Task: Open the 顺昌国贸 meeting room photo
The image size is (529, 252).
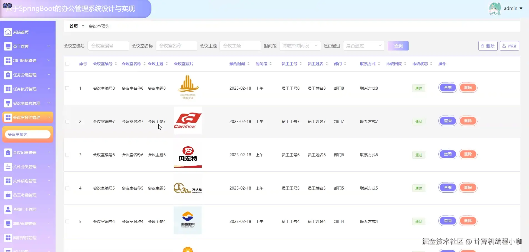Action: point(188,220)
